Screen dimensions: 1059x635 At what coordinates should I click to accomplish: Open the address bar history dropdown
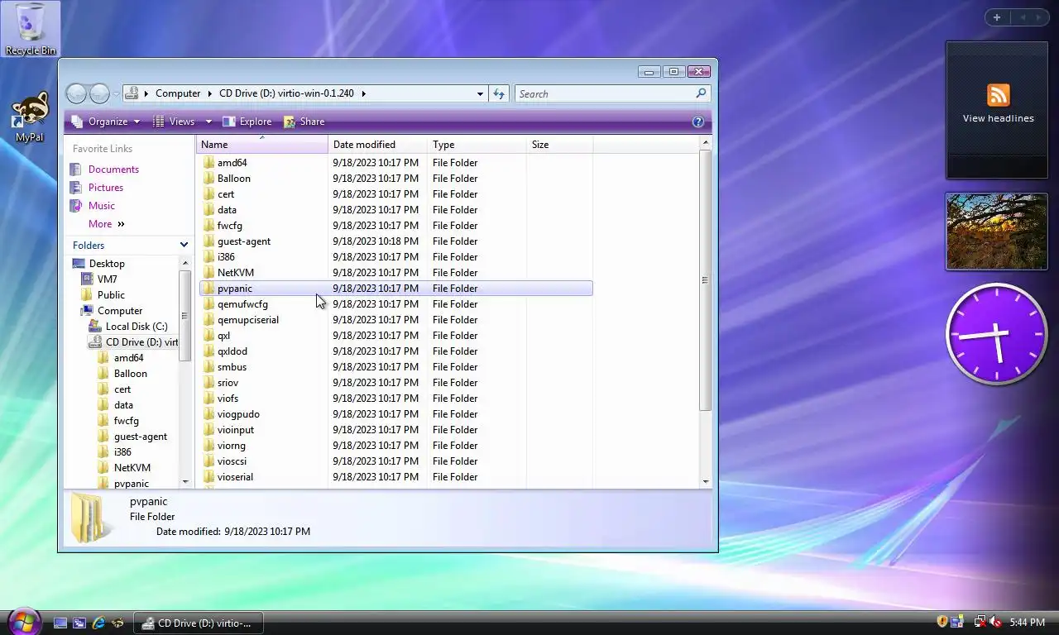click(480, 93)
